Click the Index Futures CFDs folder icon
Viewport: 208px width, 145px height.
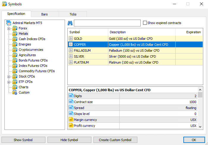15,66
